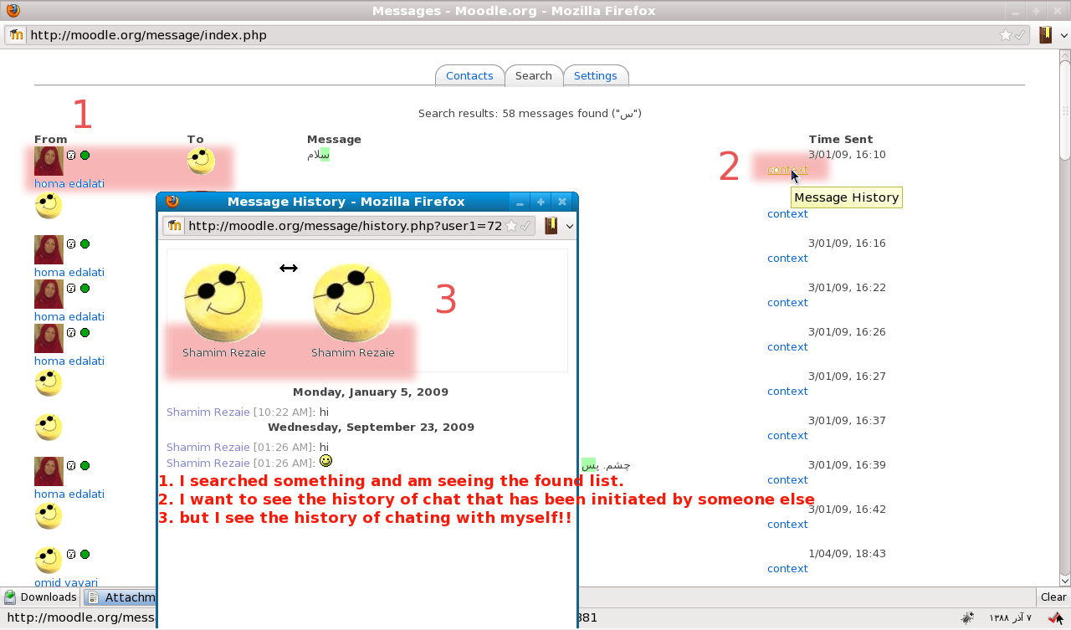The height and width of the screenshot is (630, 1071).
Task: Click the green circle icon in the 16:39 row
Action: [85, 465]
